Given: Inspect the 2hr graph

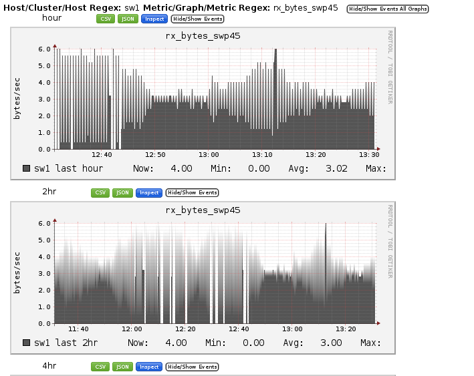Looking at the screenshot, I should coord(148,192).
